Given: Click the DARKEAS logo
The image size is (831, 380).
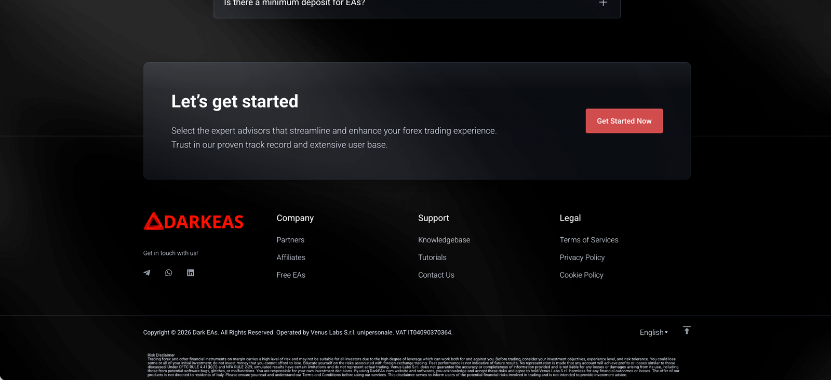Looking at the screenshot, I should 193,221.
